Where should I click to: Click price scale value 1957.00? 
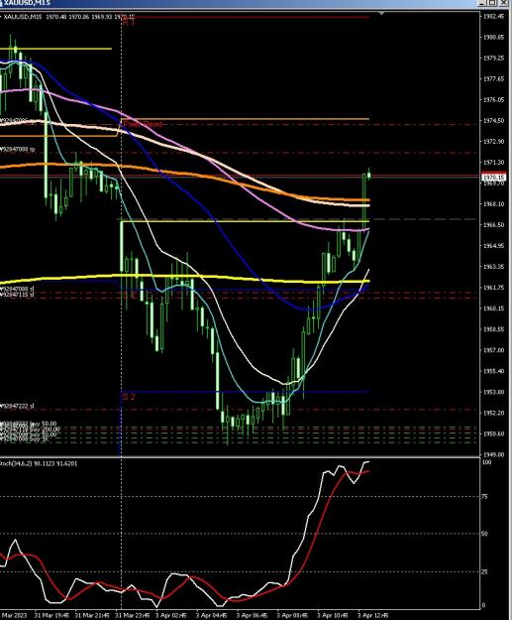pos(493,350)
